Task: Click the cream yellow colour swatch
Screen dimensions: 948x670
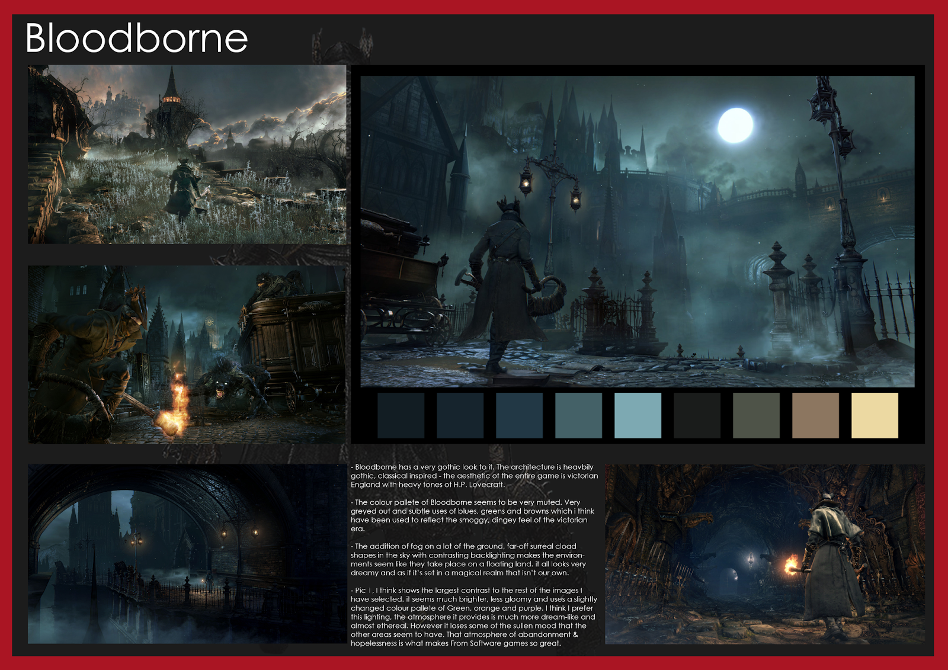Action: [x=875, y=415]
